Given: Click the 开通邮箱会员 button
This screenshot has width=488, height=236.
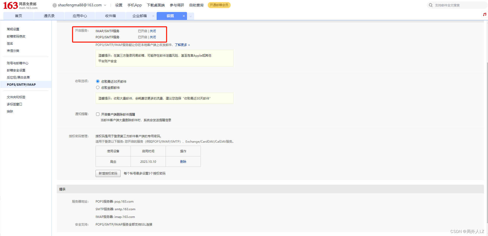Looking at the screenshot, I should 219,5.
